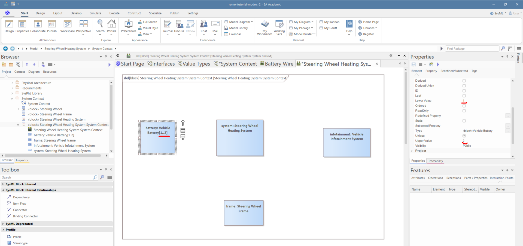Switch to the Battery Wire diagram tab
The height and width of the screenshot is (246, 523).
[x=276, y=64]
